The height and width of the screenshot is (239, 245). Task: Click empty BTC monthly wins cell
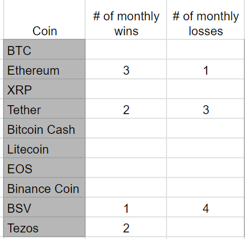coord(126,50)
